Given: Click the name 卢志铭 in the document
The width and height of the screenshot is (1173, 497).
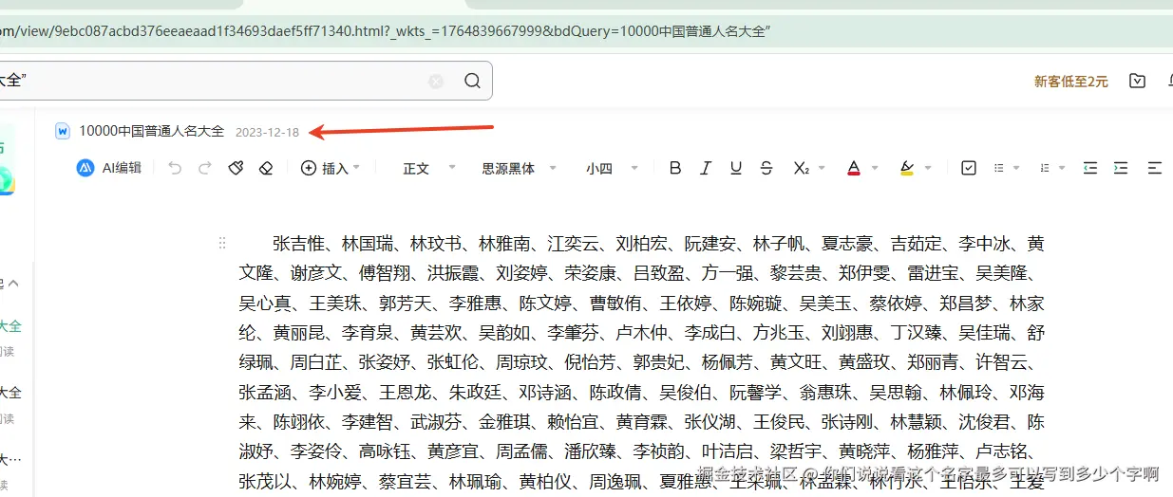Looking at the screenshot, I should [x=1003, y=453].
